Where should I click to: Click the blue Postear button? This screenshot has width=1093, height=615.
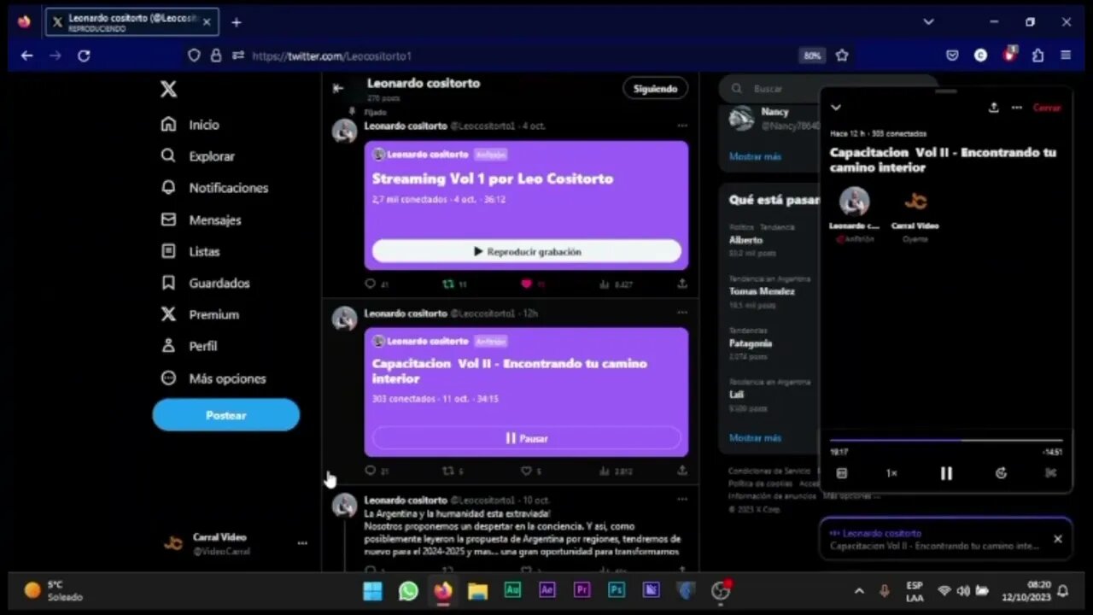[226, 415]
